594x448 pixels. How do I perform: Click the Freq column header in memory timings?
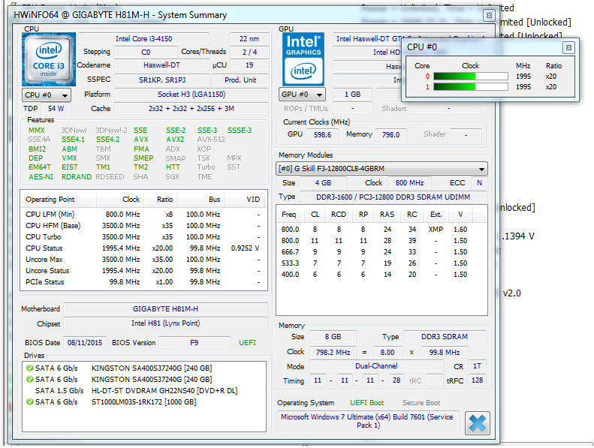pyautogui.click(x=291, y=215)
